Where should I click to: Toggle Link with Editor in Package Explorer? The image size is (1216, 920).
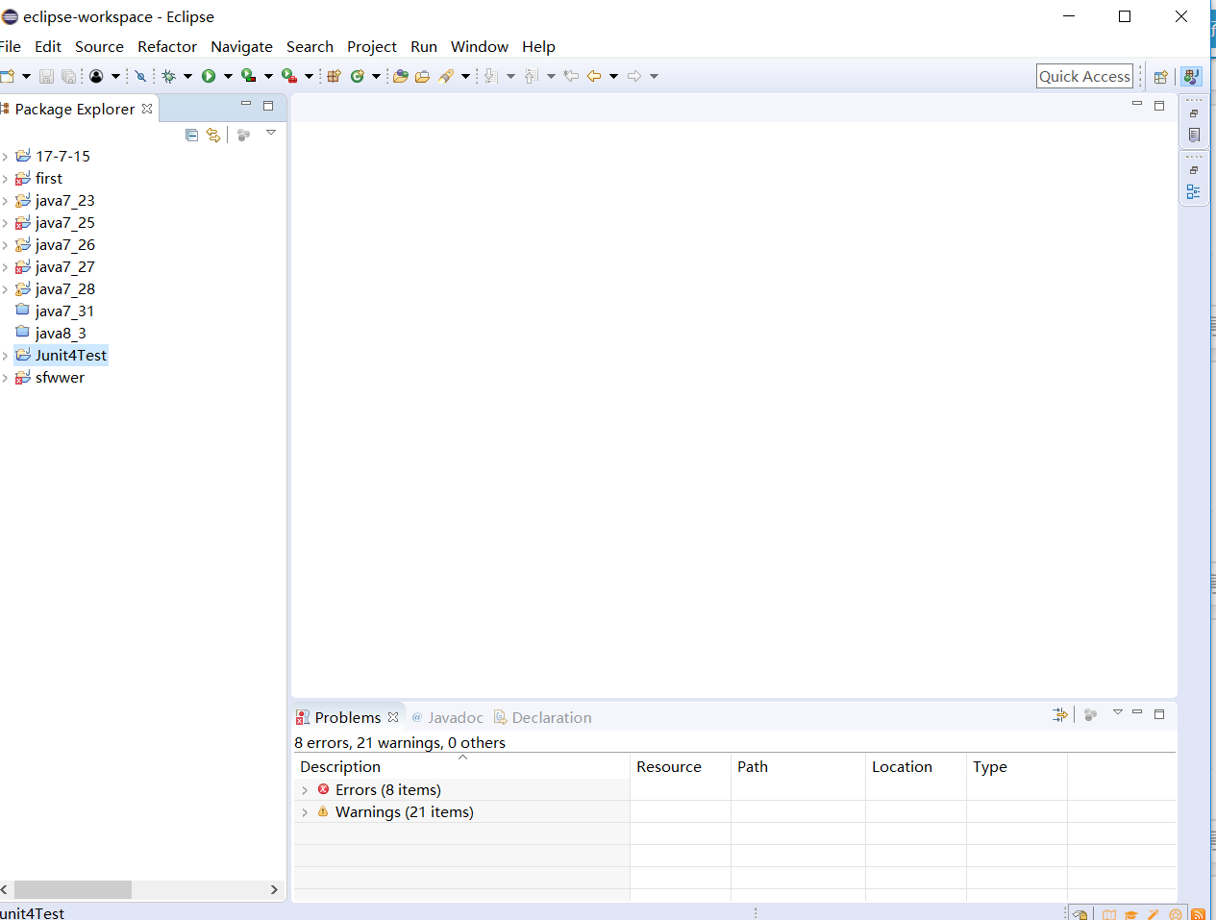(213, 135)
